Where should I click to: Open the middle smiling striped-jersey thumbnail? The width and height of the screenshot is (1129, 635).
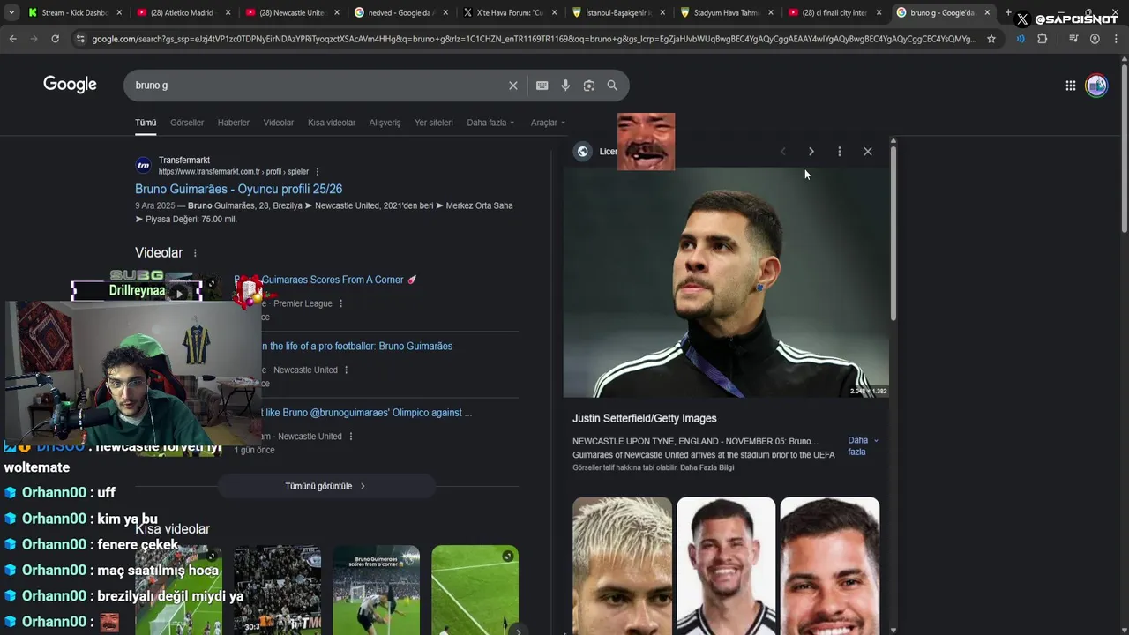(x=726, y=564)
